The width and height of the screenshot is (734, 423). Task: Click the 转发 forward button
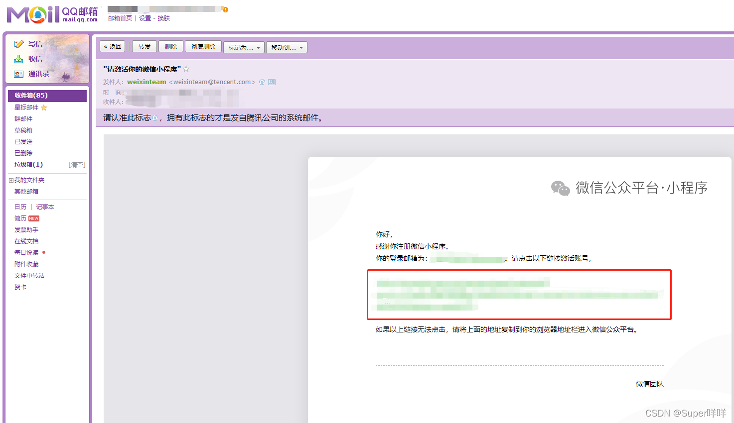point(145,46)
